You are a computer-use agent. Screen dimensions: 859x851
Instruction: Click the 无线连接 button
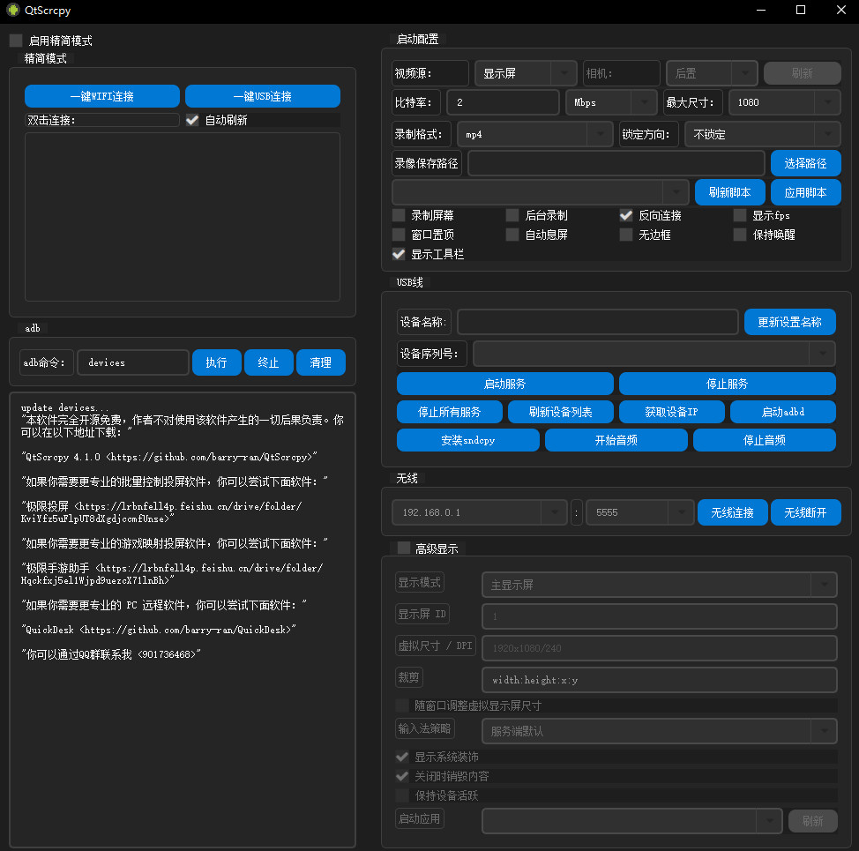(x=733, y=512)
